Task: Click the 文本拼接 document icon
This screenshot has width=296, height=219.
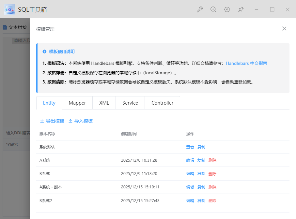Action: click(5, 27)
